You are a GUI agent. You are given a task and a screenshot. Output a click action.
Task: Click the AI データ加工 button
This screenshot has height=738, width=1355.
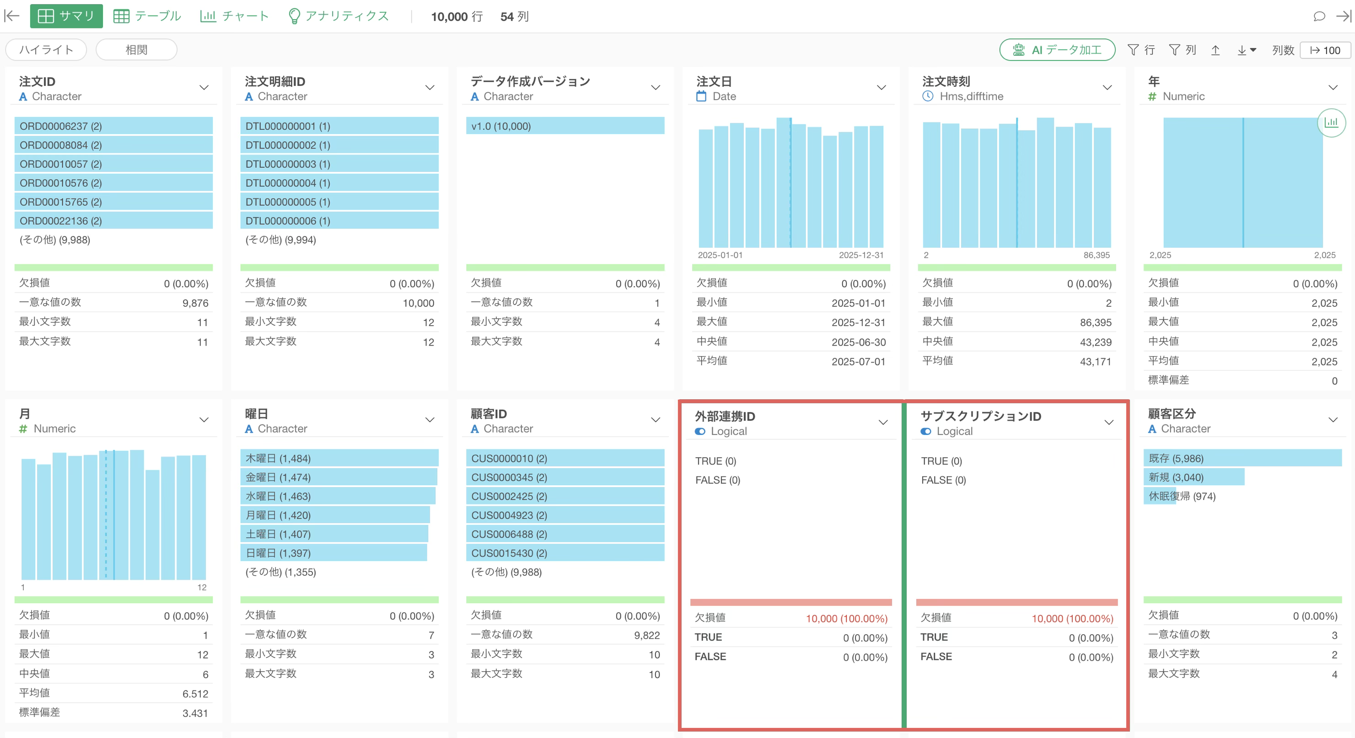tap(1057, 50)
